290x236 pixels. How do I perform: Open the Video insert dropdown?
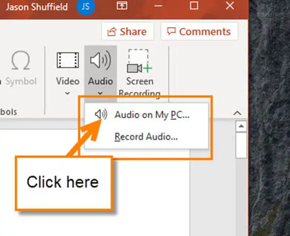68,73
